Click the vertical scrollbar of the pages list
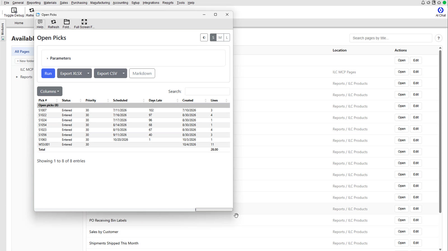Viewport: 448px width, 251px height. (440, 131)
